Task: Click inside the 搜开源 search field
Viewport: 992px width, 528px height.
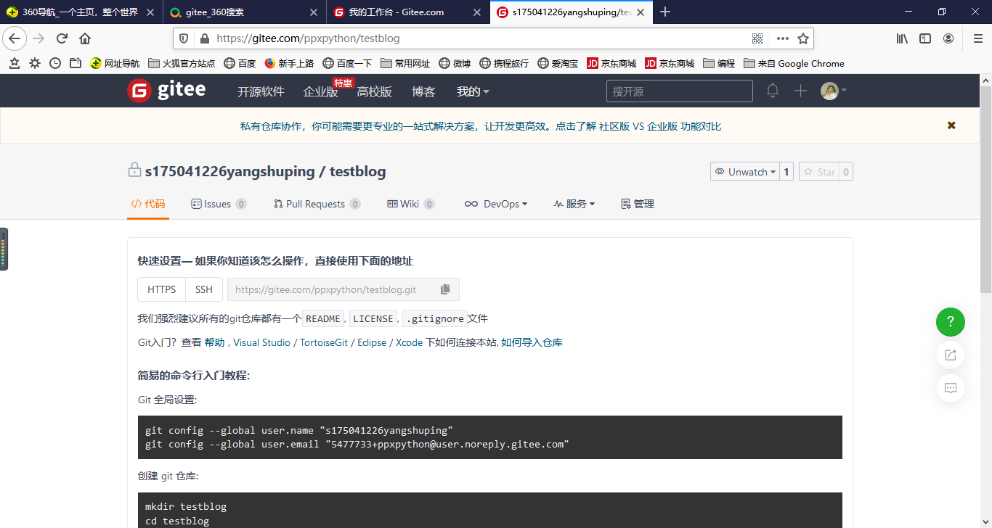Action: (x=678, y=90)
